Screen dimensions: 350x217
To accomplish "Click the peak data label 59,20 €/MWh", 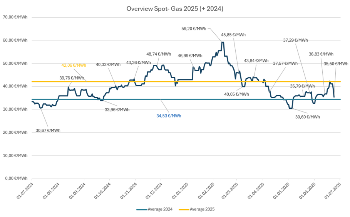I will point(194,29).
